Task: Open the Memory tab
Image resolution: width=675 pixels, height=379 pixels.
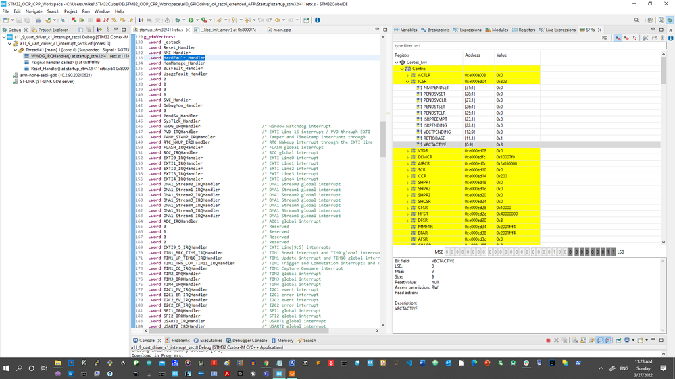Action: [282, 341]
